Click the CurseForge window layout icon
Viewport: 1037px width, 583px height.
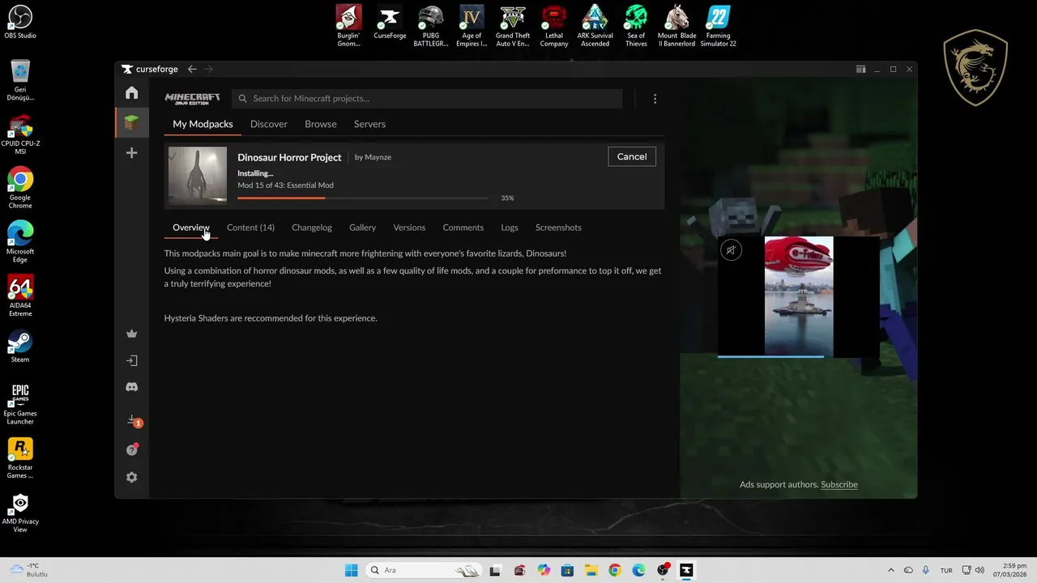pyautogui.click(x=860, y=70)
